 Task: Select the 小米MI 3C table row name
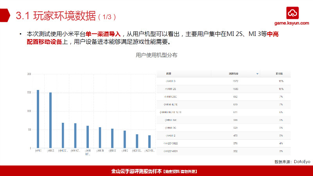pyautogui.click(x=171, y=128)
